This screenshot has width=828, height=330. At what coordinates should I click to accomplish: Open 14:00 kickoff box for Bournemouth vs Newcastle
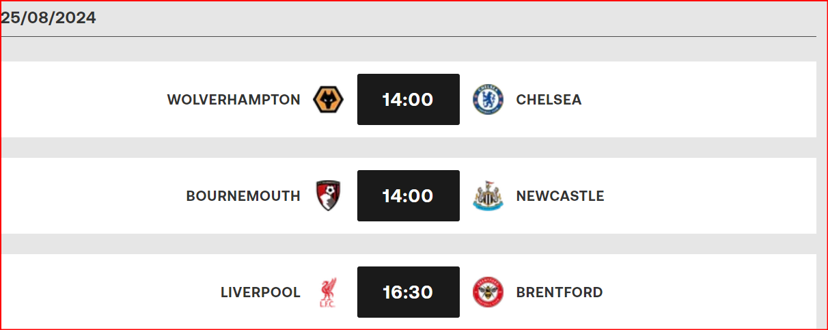click(x=409, y=196)
